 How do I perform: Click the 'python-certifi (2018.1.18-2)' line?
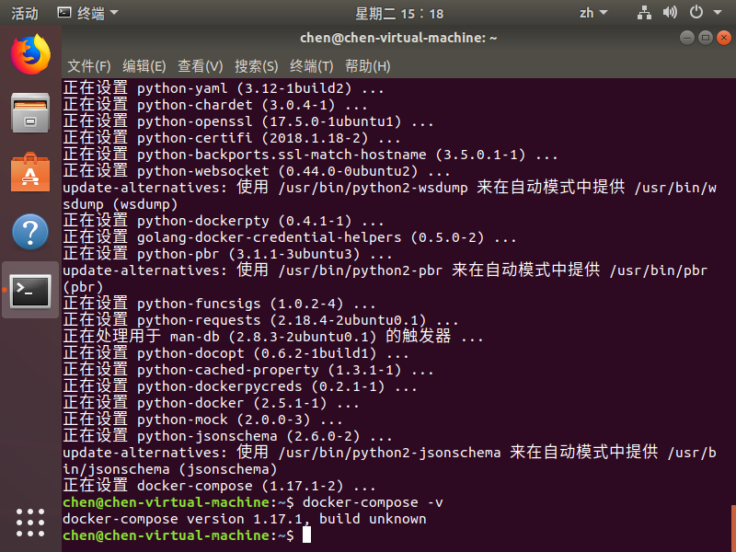pos(232,138)
